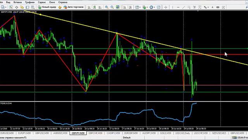Image resolution: width=248 pixels, height=140 pixels.
Task: Switch chart to line chart
Action: pos(100,7)
